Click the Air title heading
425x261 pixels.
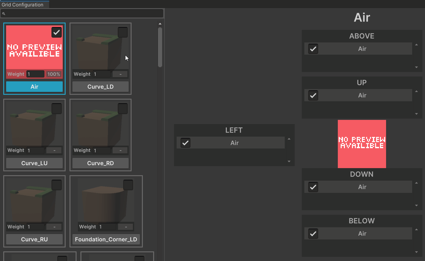click(362, 18)
